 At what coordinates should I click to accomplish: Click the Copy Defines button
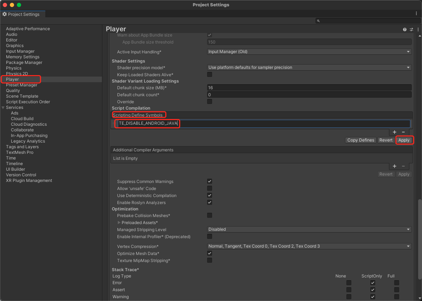click(360, 140)
